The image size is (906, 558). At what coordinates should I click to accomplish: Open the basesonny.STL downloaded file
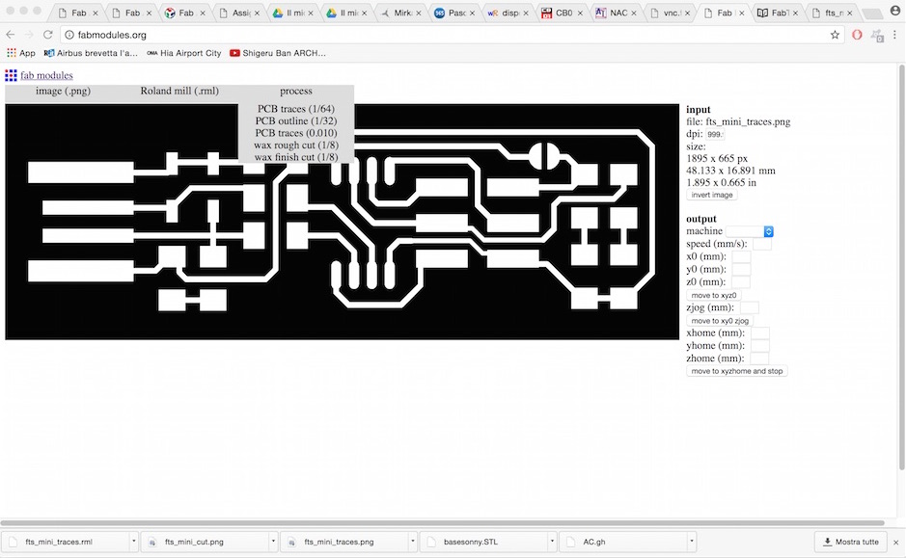[484, 542]
